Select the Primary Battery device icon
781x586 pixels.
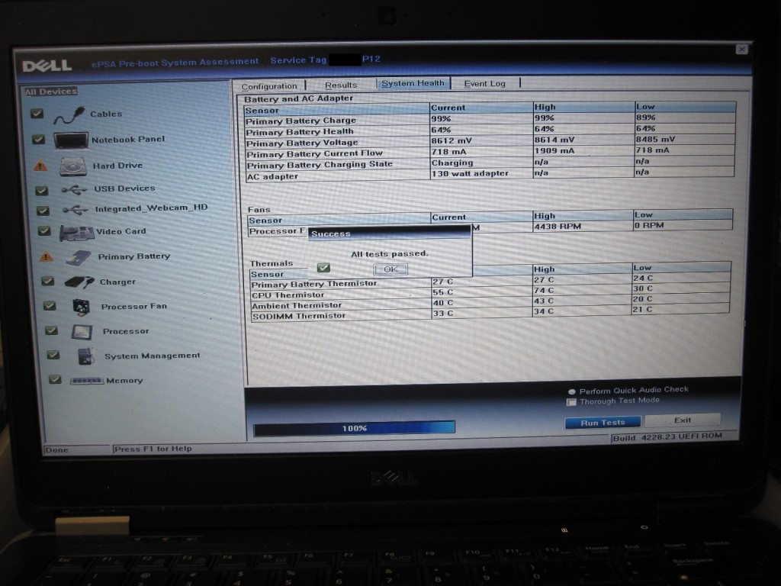[79, 257]
